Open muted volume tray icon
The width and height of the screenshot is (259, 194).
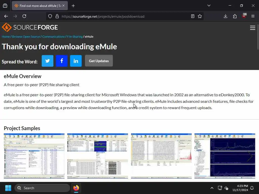tap(226, 188)
